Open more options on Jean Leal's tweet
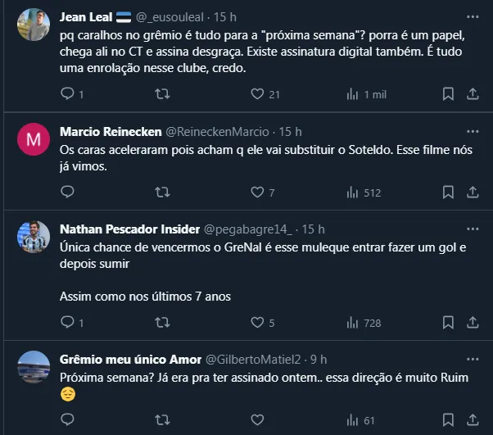The height and width of the screenshot is (435, 493). pyautogui.click(x=473, y=17)
